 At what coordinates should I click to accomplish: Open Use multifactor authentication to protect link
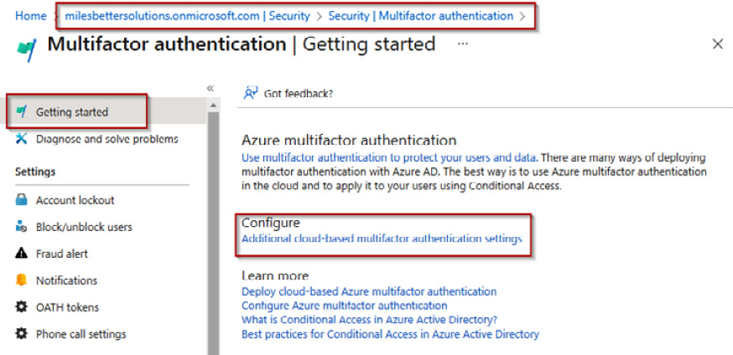click(x=390, y=157)
